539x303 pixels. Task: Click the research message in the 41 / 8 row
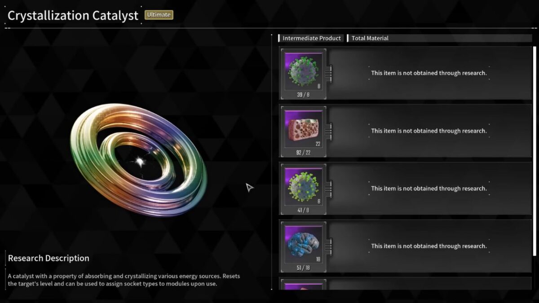429,189
